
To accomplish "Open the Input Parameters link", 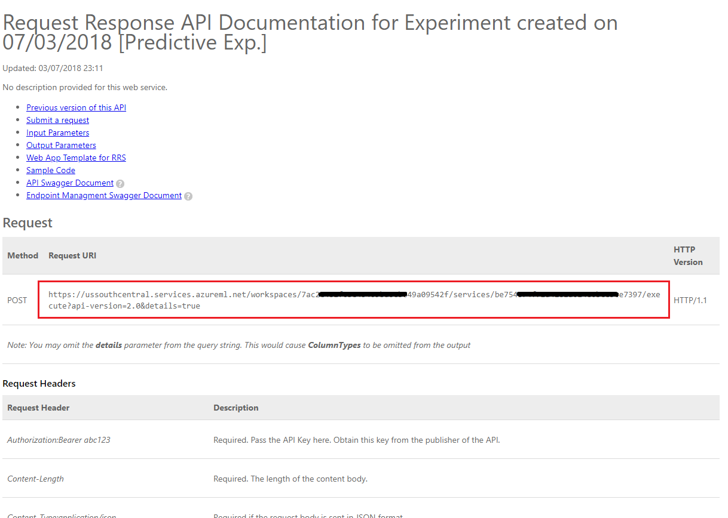I will 57,132.
